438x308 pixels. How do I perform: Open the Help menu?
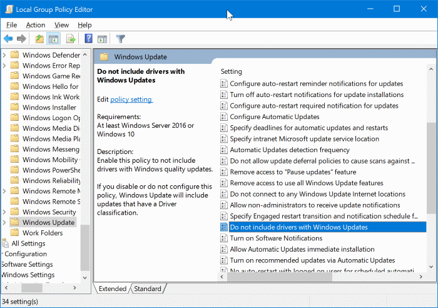point(84,25)
